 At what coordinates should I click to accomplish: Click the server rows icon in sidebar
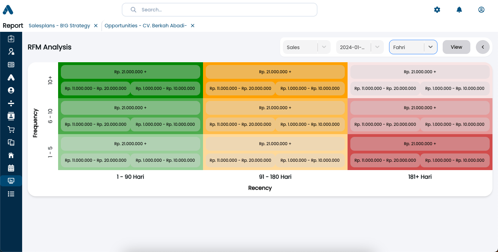point(11,65)
